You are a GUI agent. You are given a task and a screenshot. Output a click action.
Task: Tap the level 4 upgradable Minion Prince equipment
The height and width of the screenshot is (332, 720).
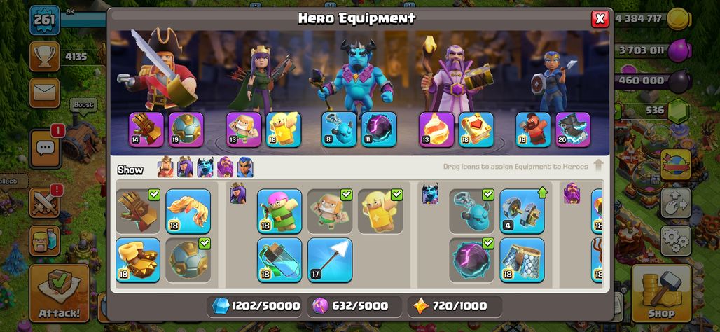(x=522, y=212)
